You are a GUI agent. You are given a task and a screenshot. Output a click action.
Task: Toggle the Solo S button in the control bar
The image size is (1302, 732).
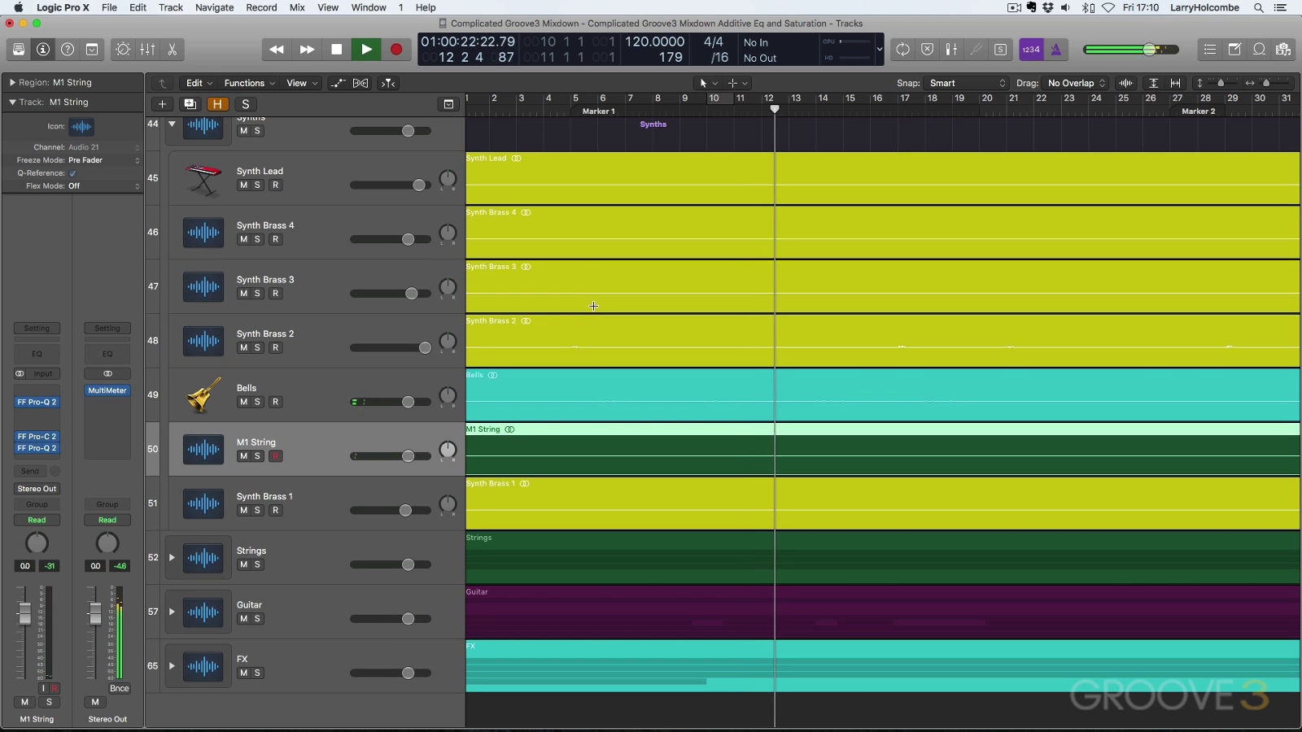pyautogui.click(x=1000, y=50)
